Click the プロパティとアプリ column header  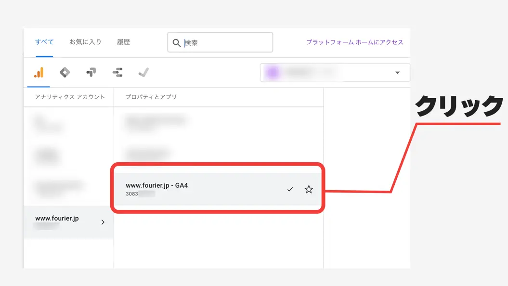pyautogui.click(x=151, y=97)
